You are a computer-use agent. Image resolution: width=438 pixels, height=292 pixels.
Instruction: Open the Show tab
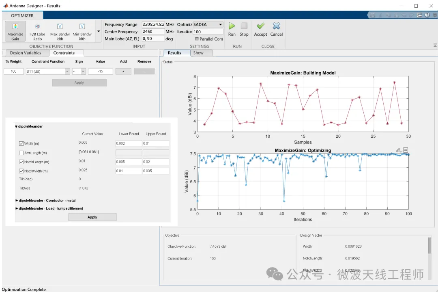click(198, 53)
